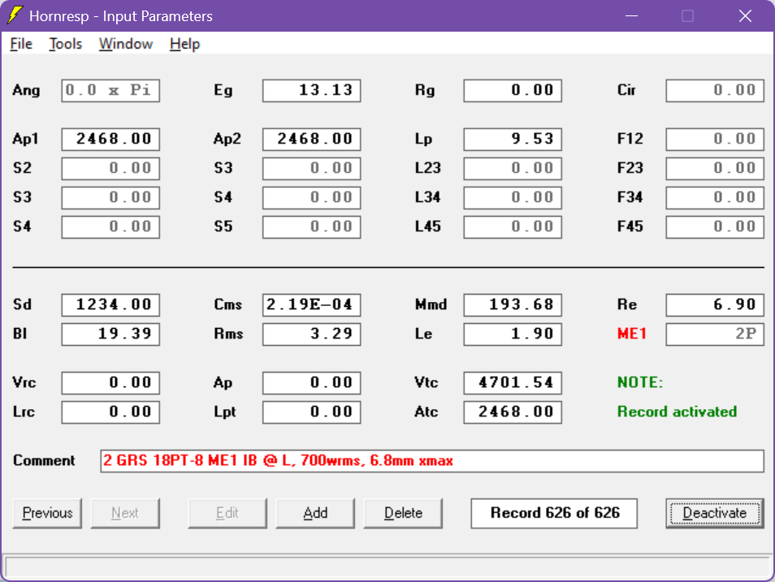This screenshot has height=582, width=775.
Task: Click the Rms field showing 3.29
Action: pos(312,334)
